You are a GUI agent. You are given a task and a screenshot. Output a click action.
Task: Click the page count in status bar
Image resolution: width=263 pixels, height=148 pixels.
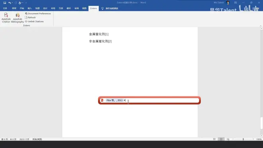[9, 139]
